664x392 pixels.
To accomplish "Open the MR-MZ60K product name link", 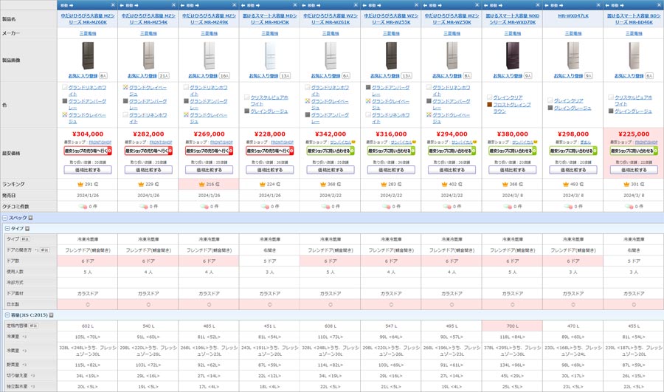I will [88, 18].
